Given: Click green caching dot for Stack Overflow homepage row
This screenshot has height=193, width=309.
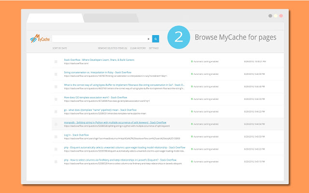Looking at the screenshot, I should pos(192,61).
